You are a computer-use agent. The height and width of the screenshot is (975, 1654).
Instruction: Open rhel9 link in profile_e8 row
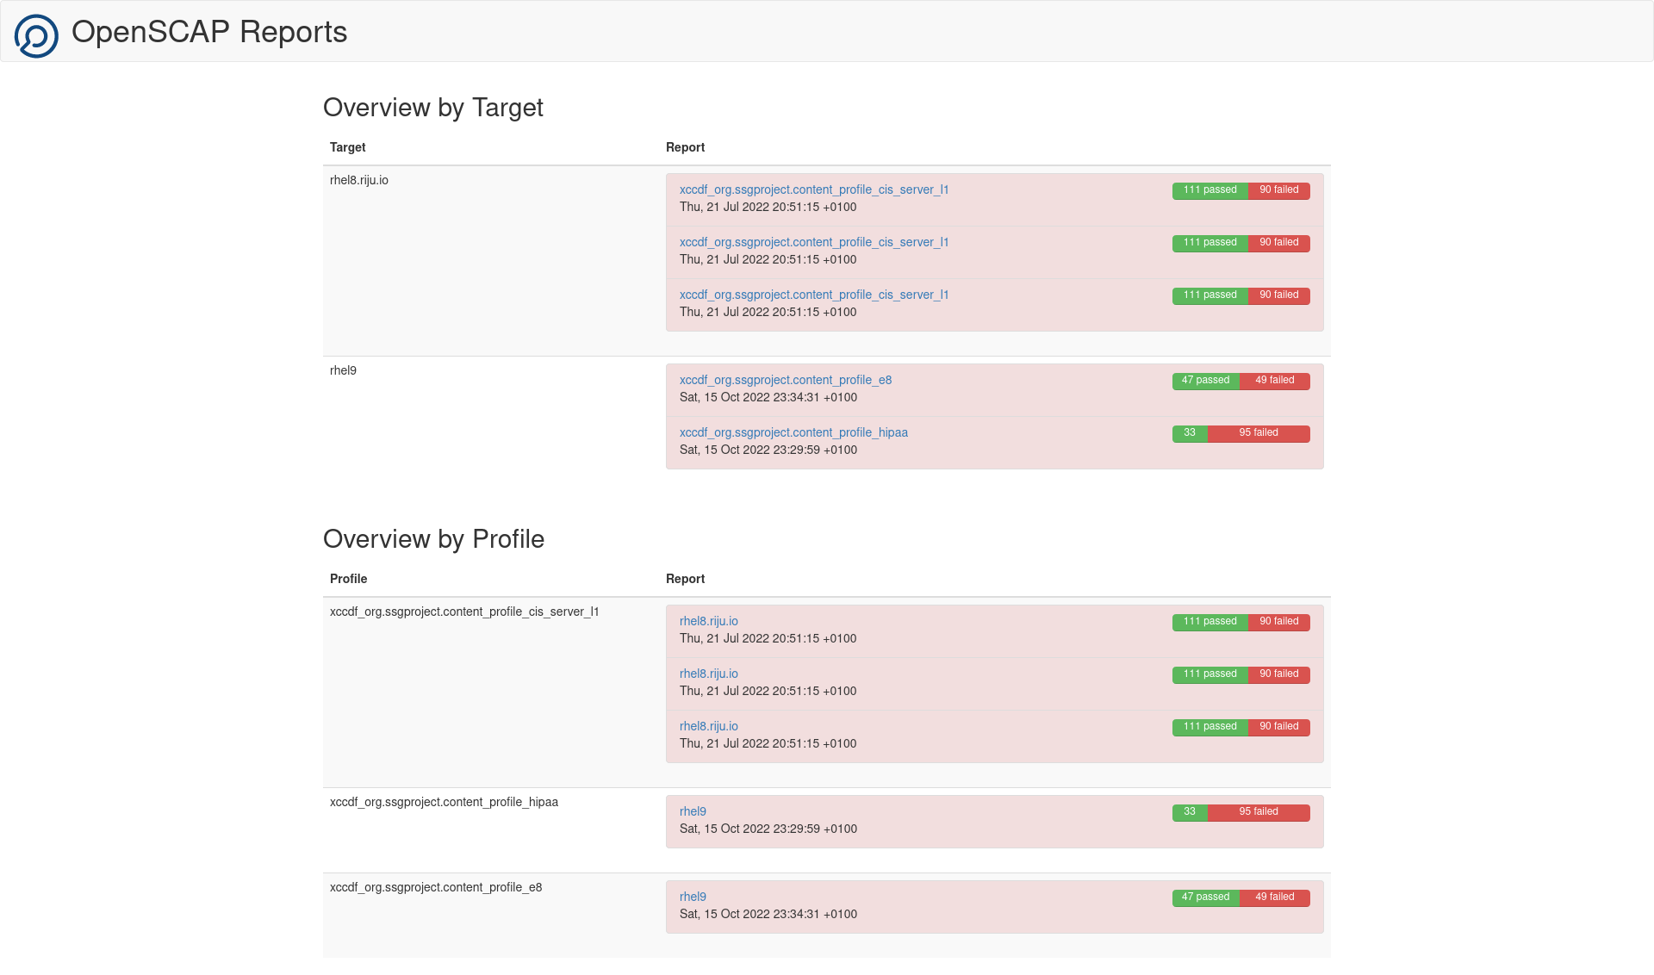tap(693, 897)
